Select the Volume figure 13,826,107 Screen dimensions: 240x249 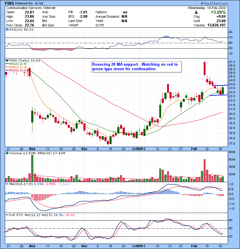click(x=217, y=25)
